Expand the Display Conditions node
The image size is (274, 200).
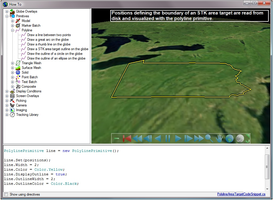[x=7, y=91]
